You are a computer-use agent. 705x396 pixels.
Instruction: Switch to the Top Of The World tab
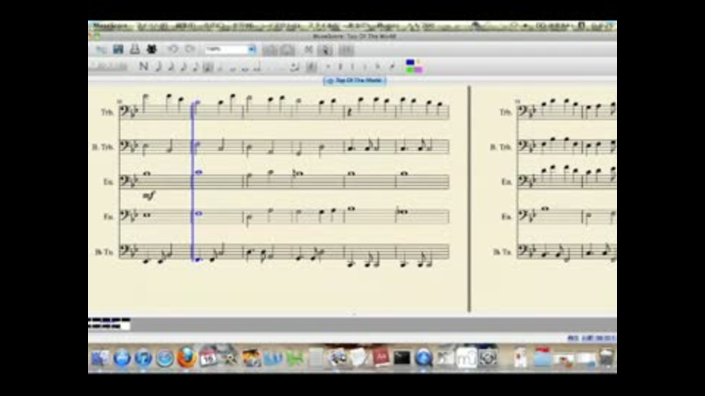click(x=355, y=81)
